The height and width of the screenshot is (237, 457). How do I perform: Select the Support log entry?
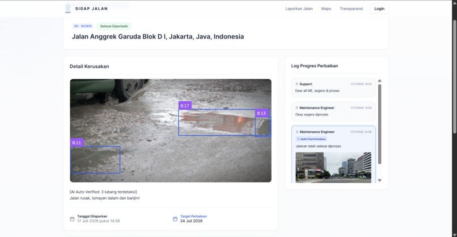pyautogui.click(x=333, y=88)
